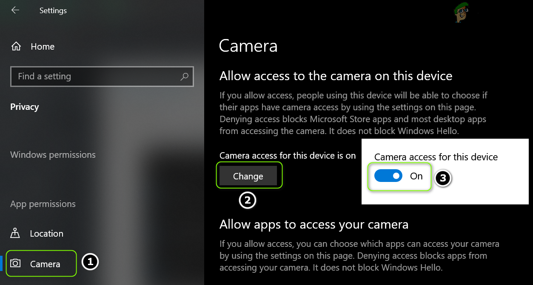Focus the Find a setting search box
533x285 pixels.
click(102, 76)
